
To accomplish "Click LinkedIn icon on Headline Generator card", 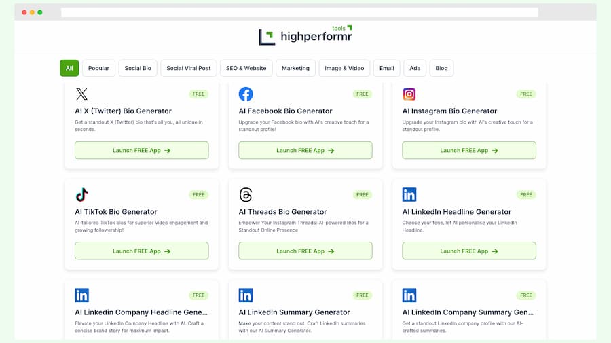I will [409, 194].
